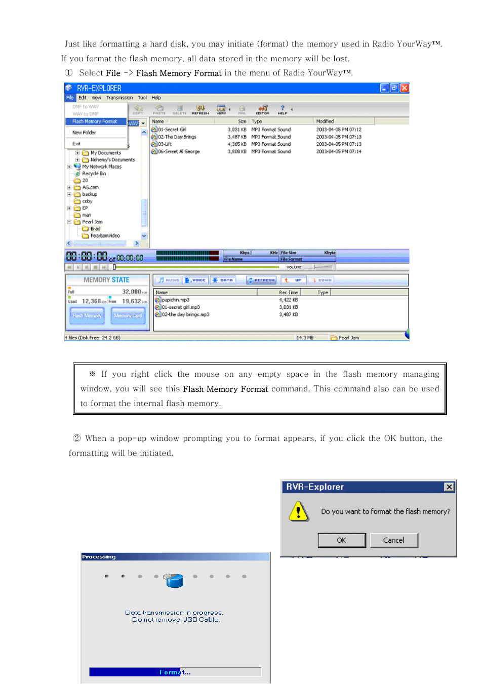Image resolution: width=483 pixels, height=684 pixels.
Task: Open the WAV combo box dropdown
Action: [143, 124]
